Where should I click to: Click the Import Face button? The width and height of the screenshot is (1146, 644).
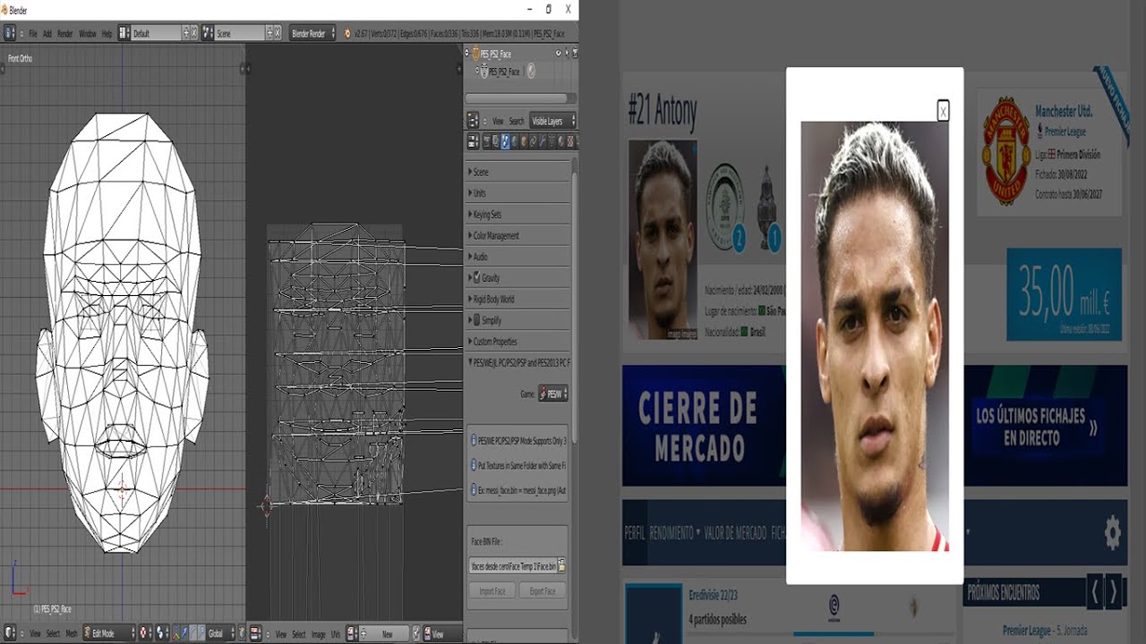coord(492,591)
